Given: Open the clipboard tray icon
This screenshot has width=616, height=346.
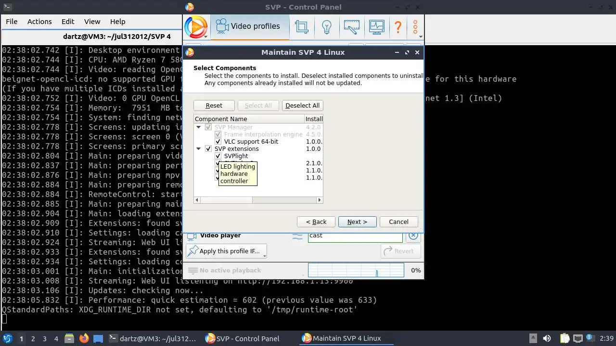Looking at the screenshot, I should (x=565, y=338).
